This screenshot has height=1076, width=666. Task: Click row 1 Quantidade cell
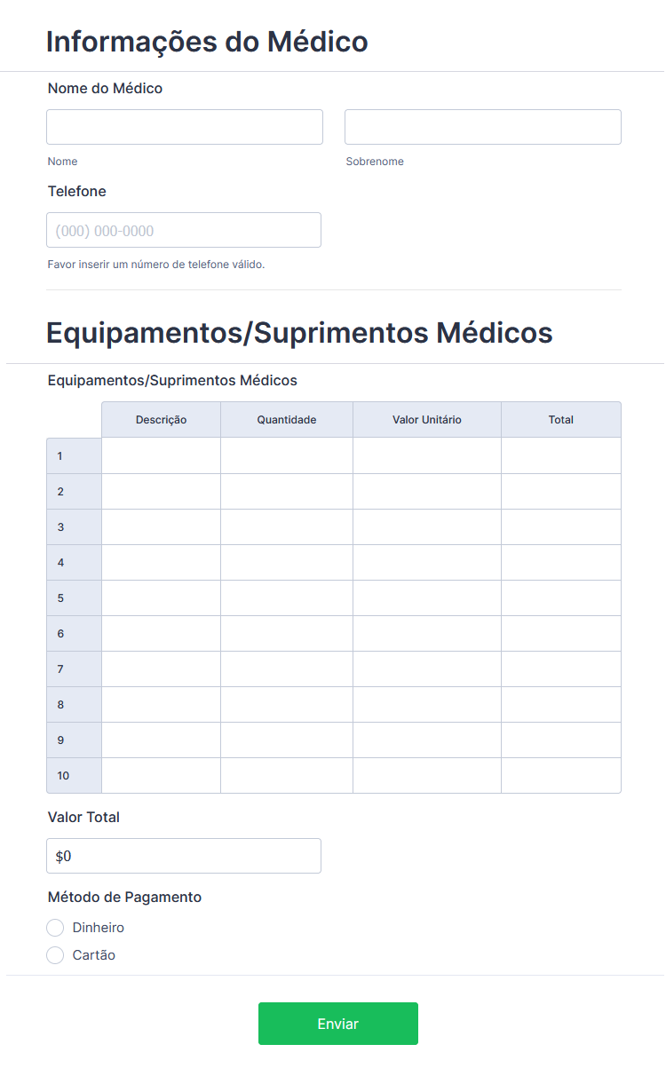286,455
